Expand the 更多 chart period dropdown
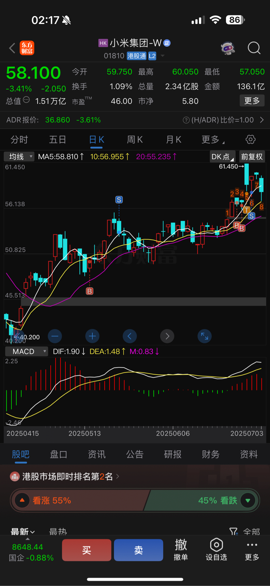The height and width of the screenshot is (586, 270). click(213, 140)
